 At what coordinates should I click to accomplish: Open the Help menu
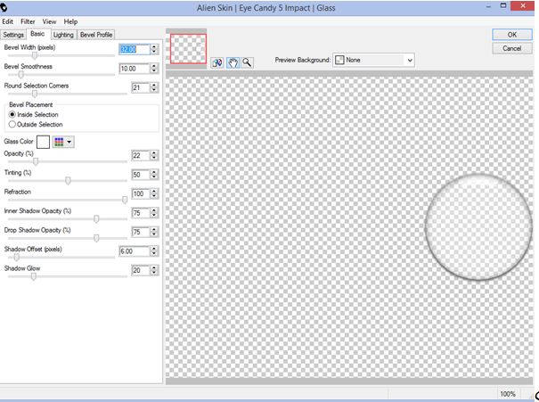tap(70, 21)
